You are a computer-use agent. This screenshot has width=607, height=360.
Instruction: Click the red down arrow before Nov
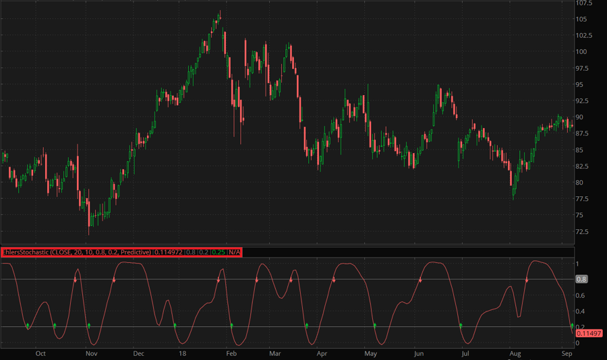coord(75,279)
